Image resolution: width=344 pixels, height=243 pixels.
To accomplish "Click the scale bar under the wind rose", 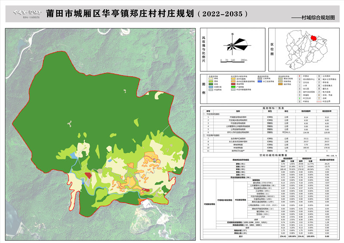I will click(x=233, y=60).
